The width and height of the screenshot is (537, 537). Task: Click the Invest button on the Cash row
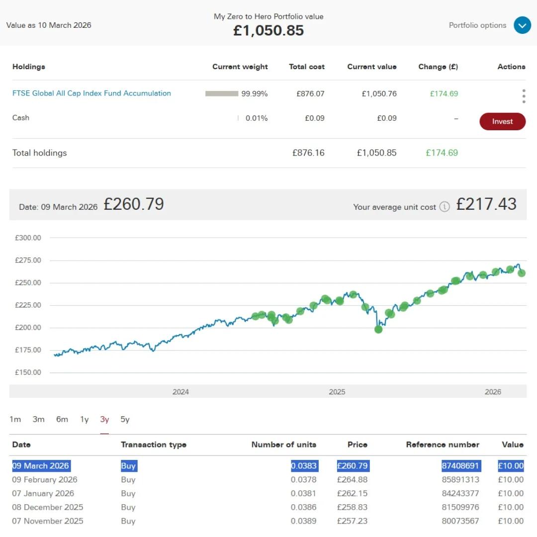point(502,121)
